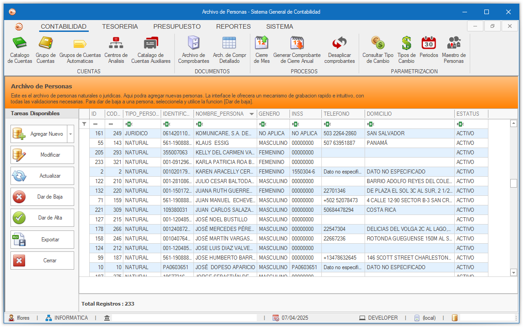
Task: Click the round application menu icon
Action: pos(19,27)
